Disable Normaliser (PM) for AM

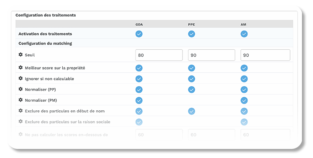point(244,100)
